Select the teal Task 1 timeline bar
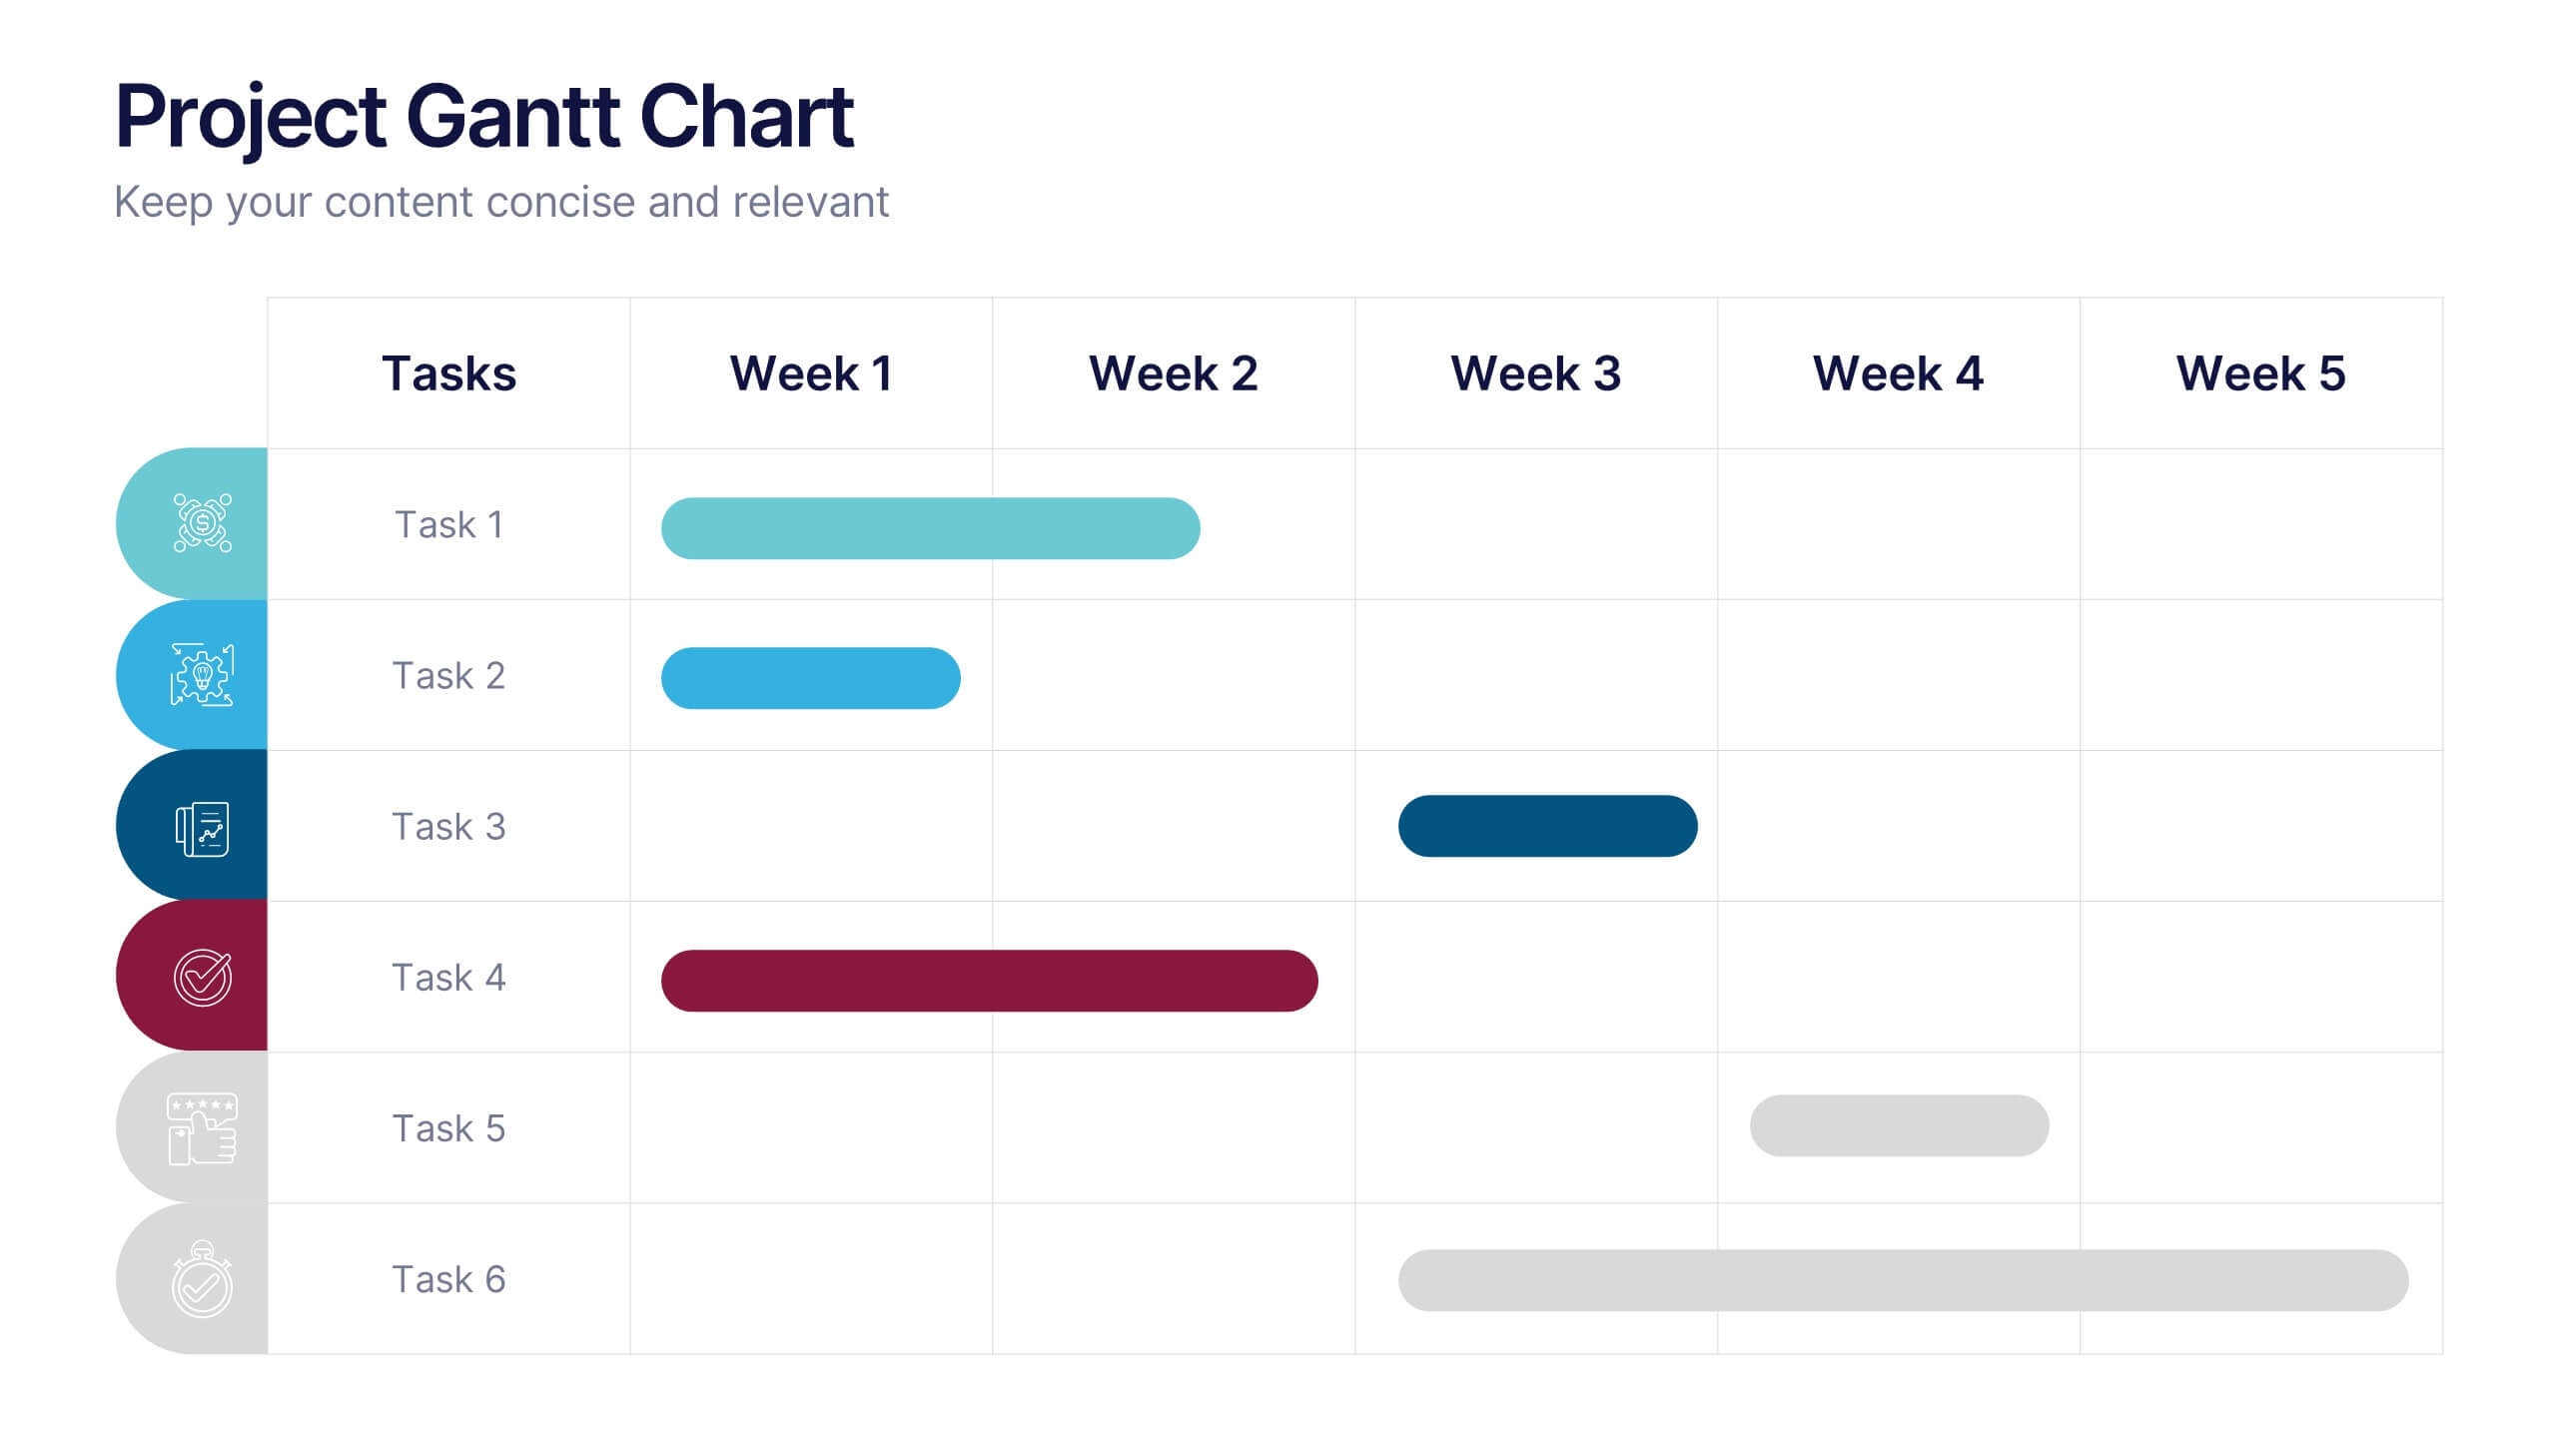Viewport: 2556px width, 1438px height. (x=930, y=528)
